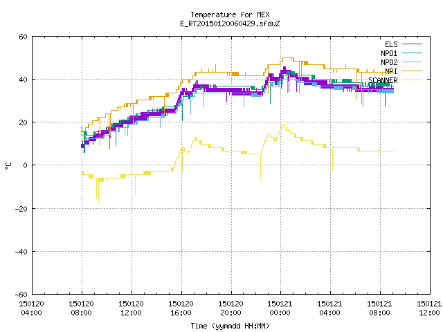Viewport: 443px width, 332px height.
Task: Click the y-axis label '-20'
Action: [x=21, y=209]
